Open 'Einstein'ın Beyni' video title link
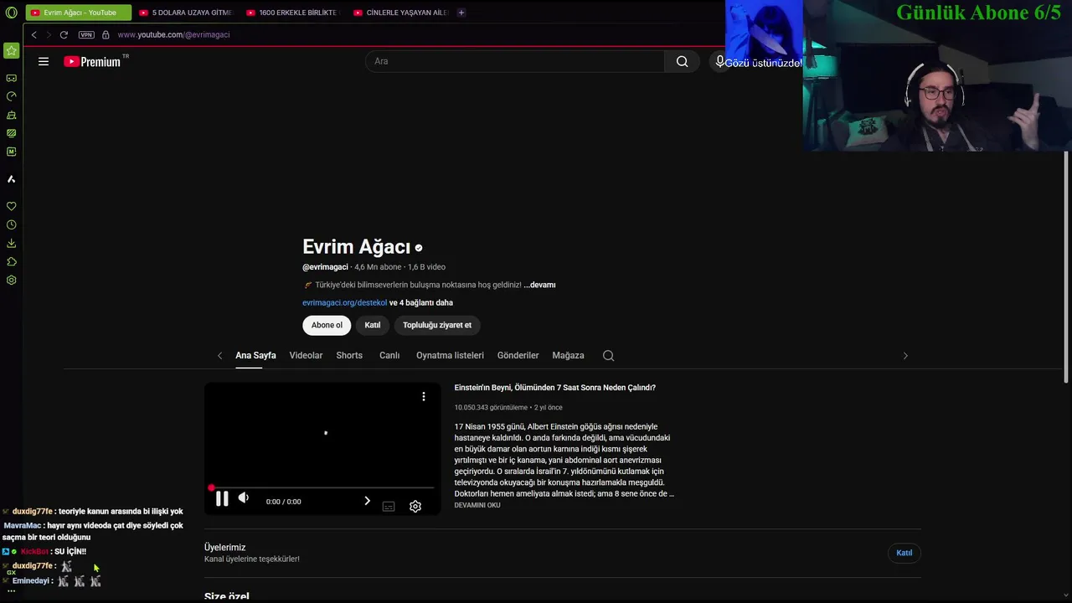This screenshot has height=603, width=1072. pos(554,388)
